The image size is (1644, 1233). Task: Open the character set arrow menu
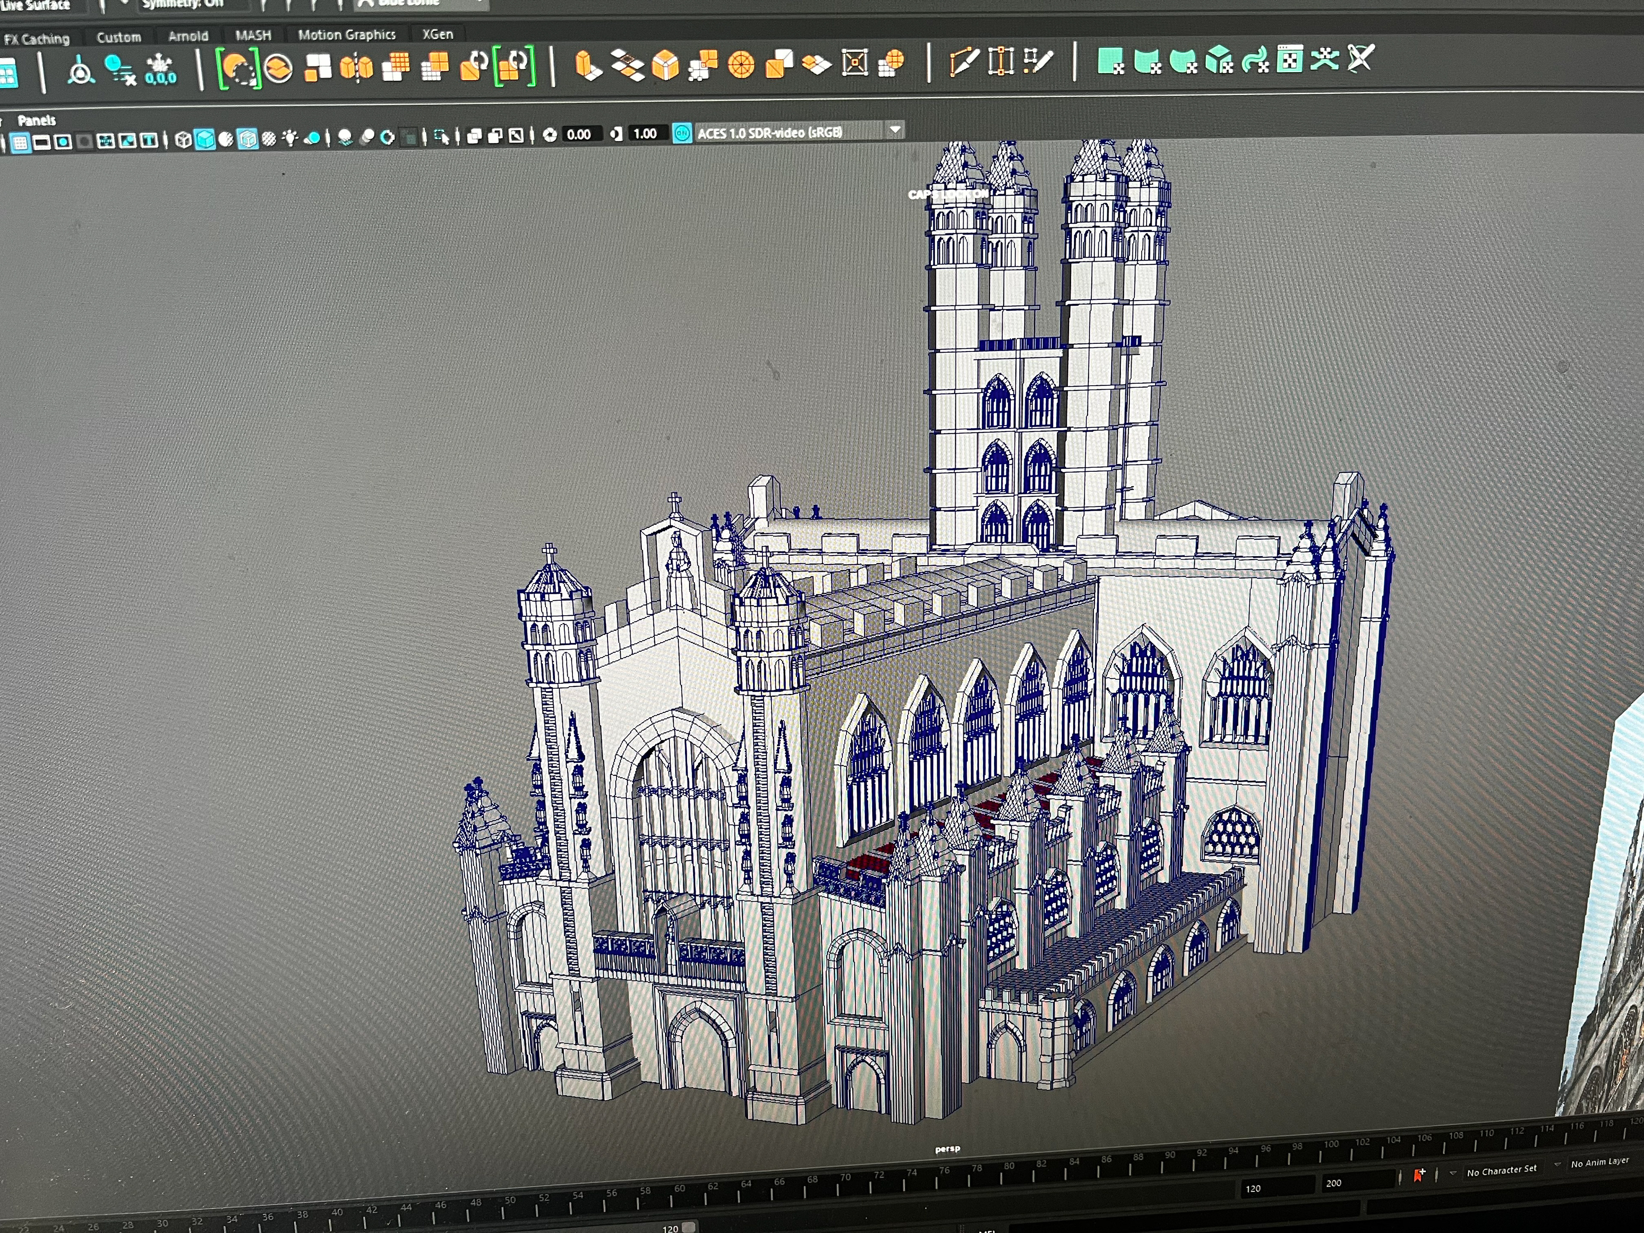click(1452, 1173)
